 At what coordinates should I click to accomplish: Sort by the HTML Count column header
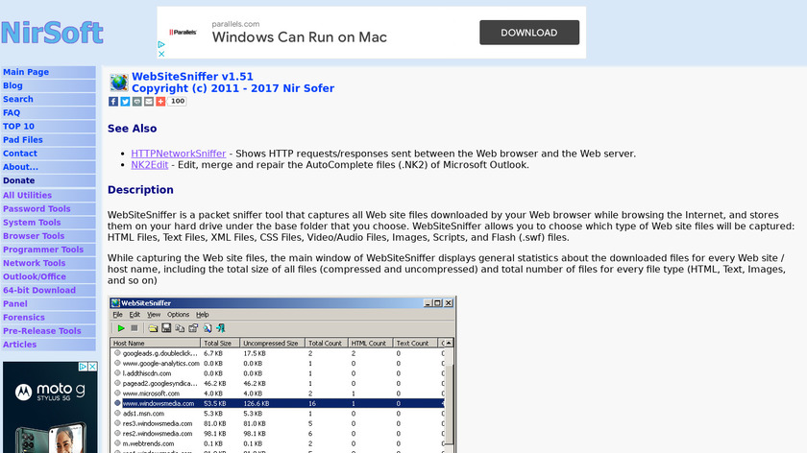pyautogui.click(x=370, y=343)
